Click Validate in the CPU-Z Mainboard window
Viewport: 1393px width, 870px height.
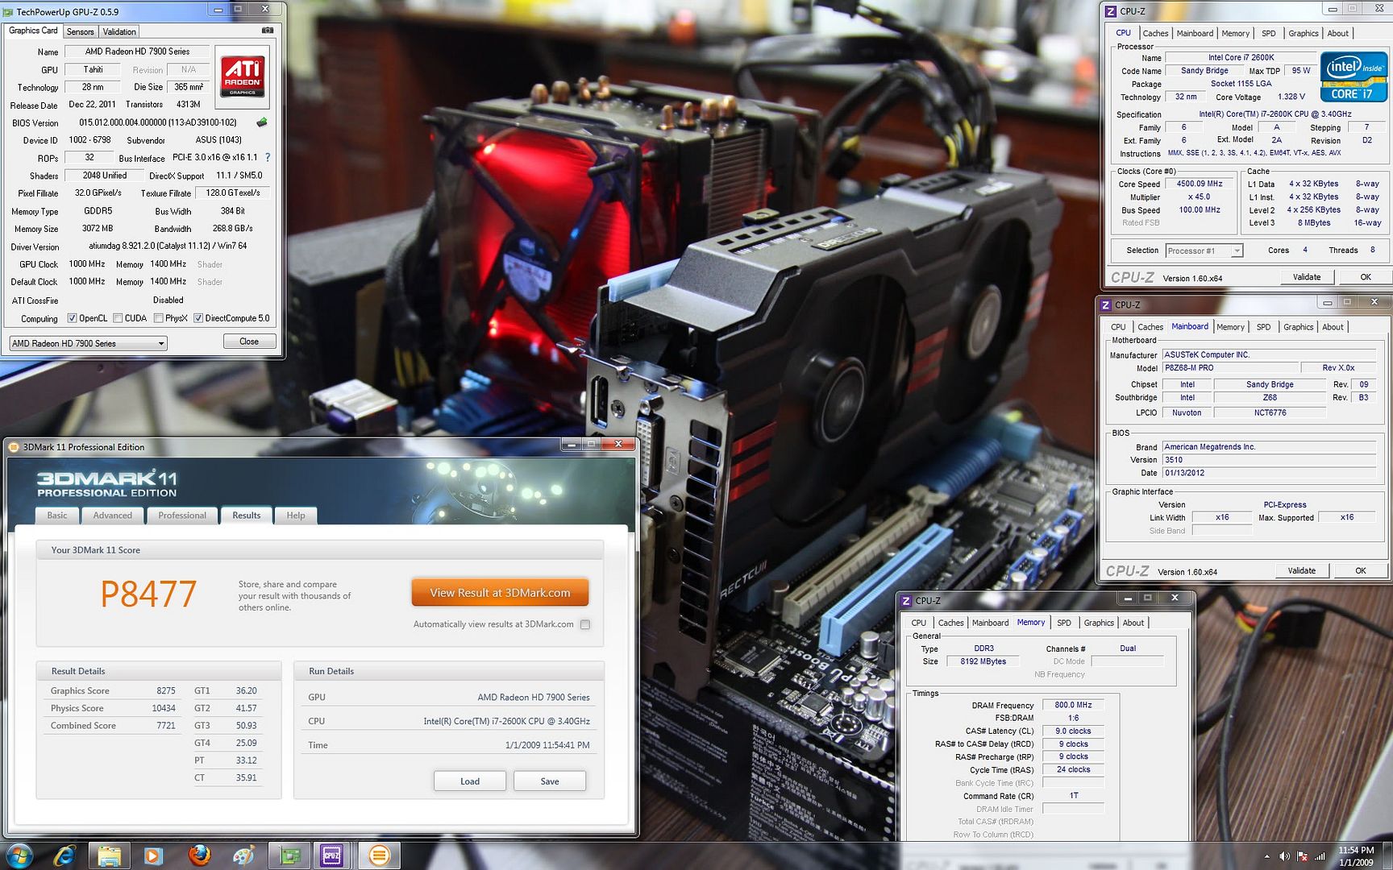click(1302, 570)
